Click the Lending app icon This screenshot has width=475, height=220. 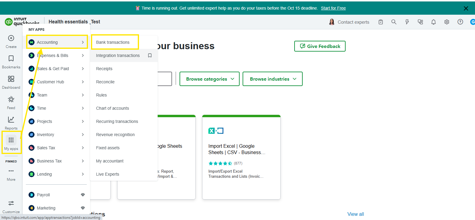coord(32,174)
